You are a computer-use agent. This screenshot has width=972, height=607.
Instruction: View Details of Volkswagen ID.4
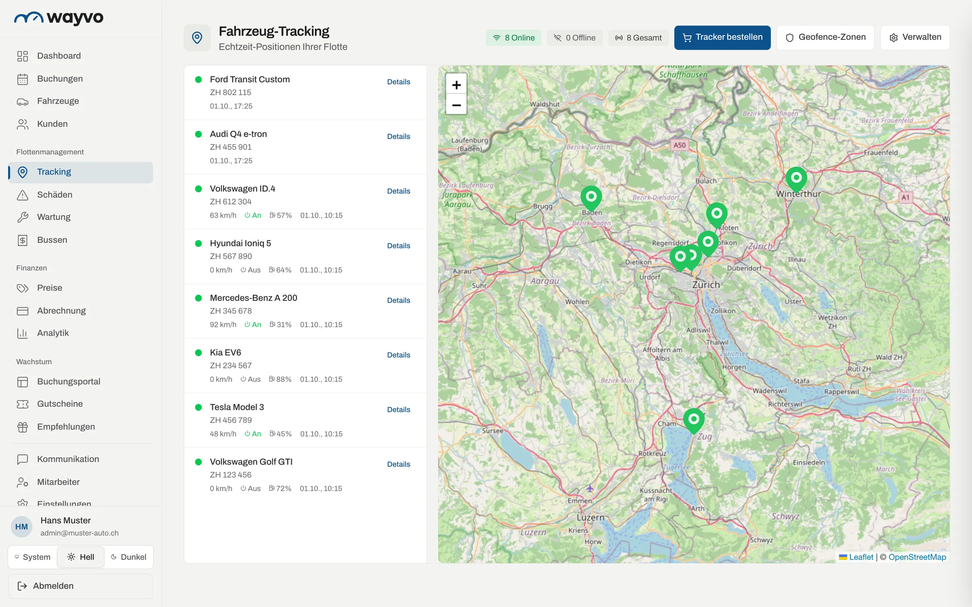(399, 191)
